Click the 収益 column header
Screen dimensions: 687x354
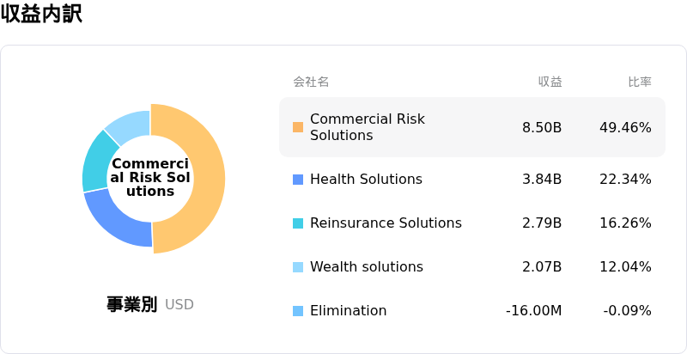point(550,82)
